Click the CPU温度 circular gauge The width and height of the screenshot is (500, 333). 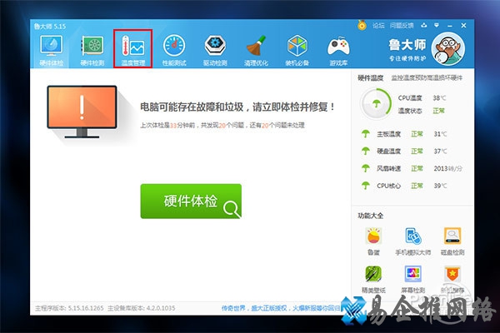pos(376,104)
